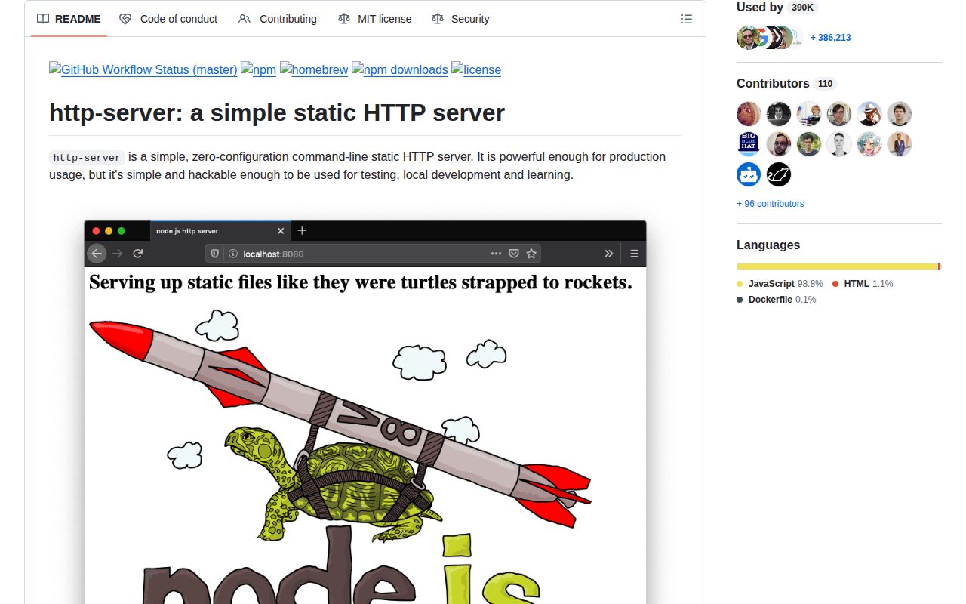
Task: Filter by Dockerfile 0.1% language
Action: [777, 300]
